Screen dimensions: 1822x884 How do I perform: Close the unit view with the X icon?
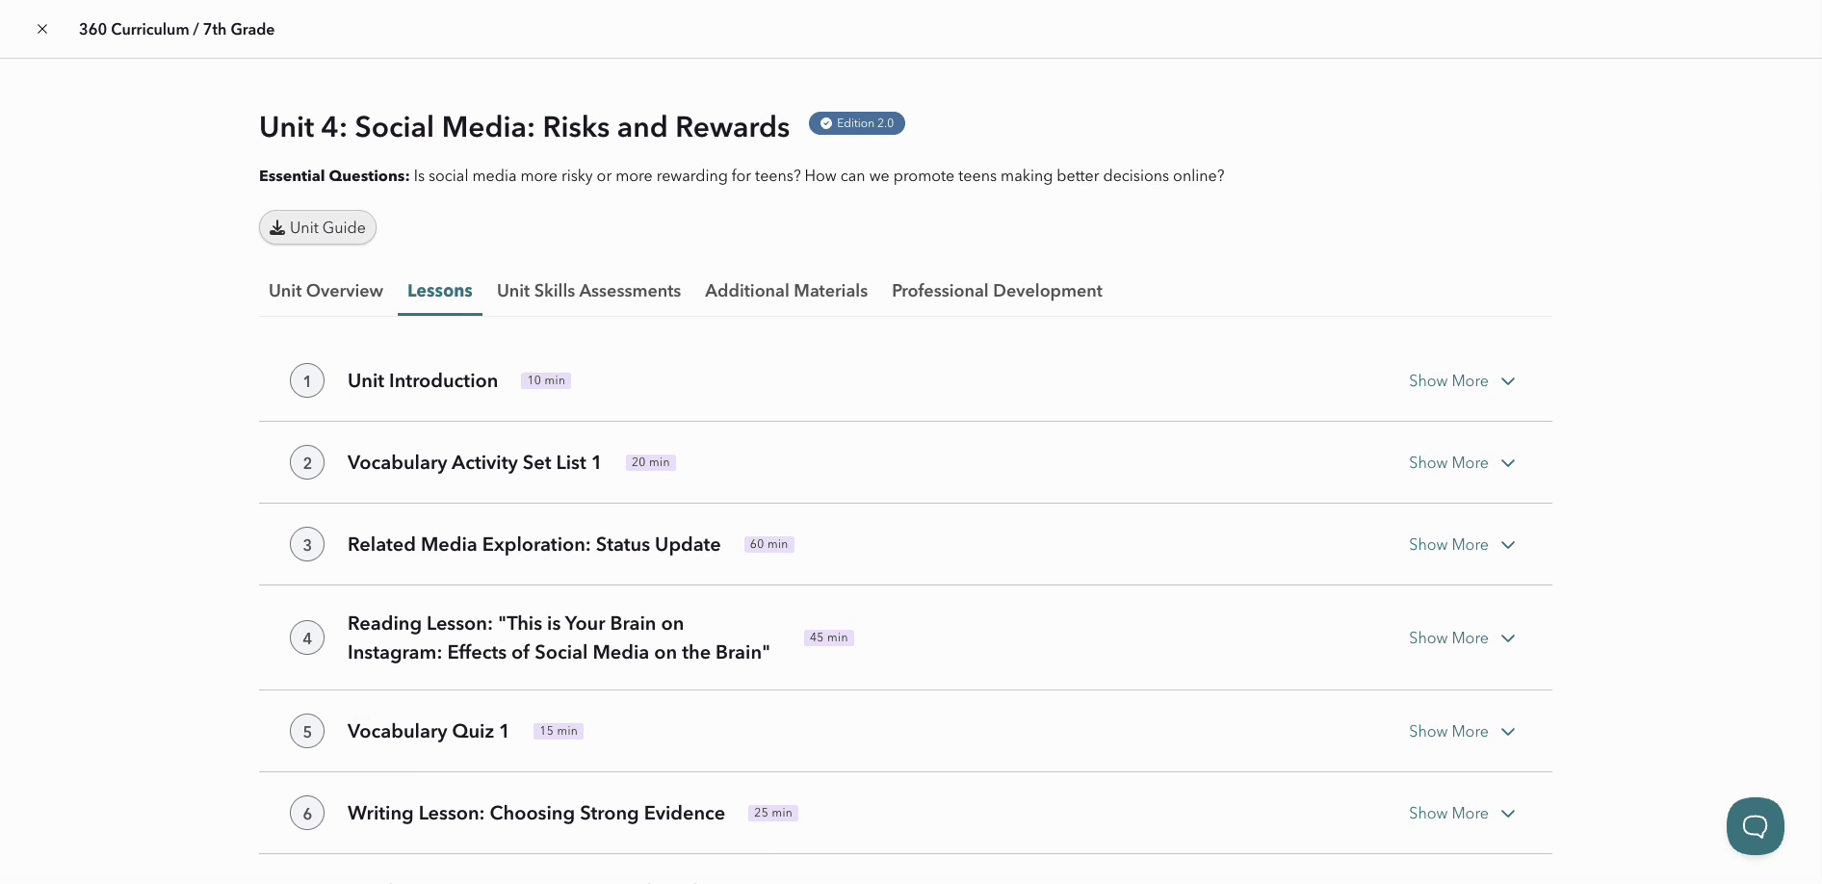click(x=42, y=29)
